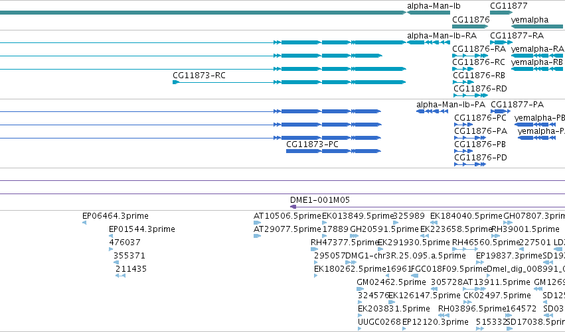This screenshot has height=332, width=565.
Task: Select EST FGC018F09.5prime label
Action: pos(449,270)
